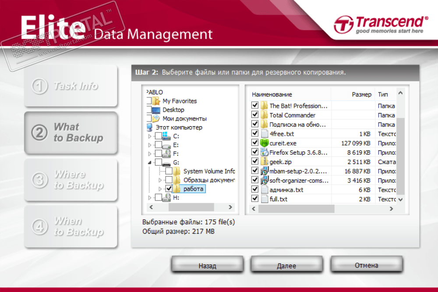Click the mbam-setup installer icon
This screenshot has width=438, height=292.
pos(264,171)
